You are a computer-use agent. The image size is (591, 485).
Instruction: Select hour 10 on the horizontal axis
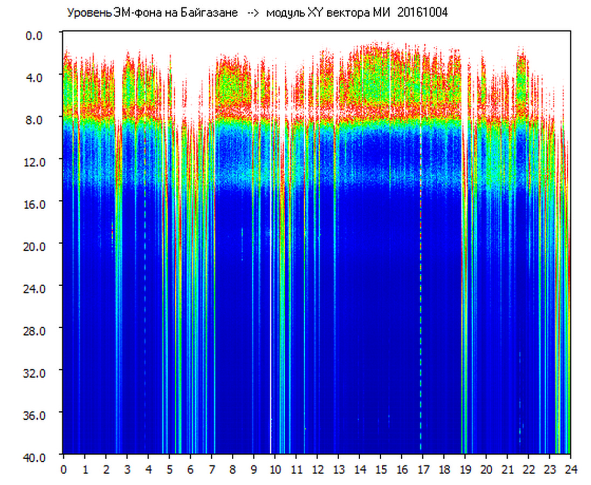[274, 469]
